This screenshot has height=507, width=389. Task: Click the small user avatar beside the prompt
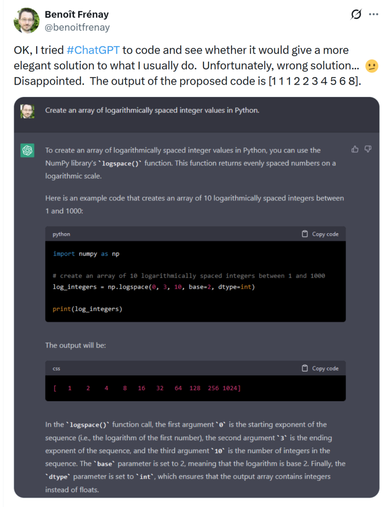click(27, 110)
